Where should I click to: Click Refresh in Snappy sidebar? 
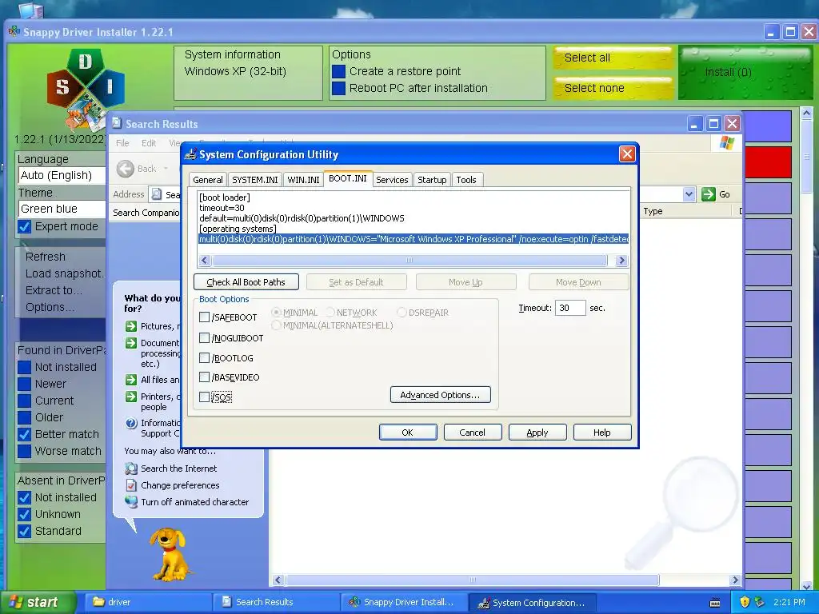(x=46, y=257)
